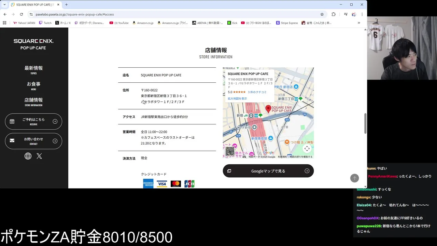
Task: Click the 拡大地図を表示 link on map
Action: click(237, 98)
